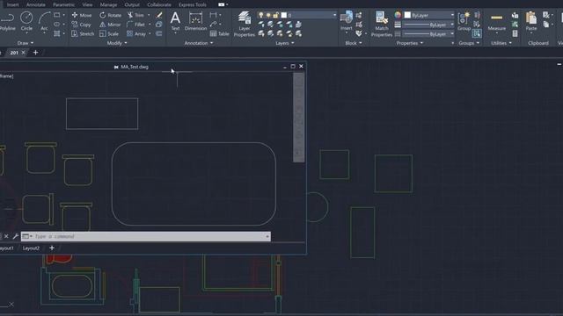563x316 pixels.
Task: Choose the Stretch tool
Action: click(83, 33)
